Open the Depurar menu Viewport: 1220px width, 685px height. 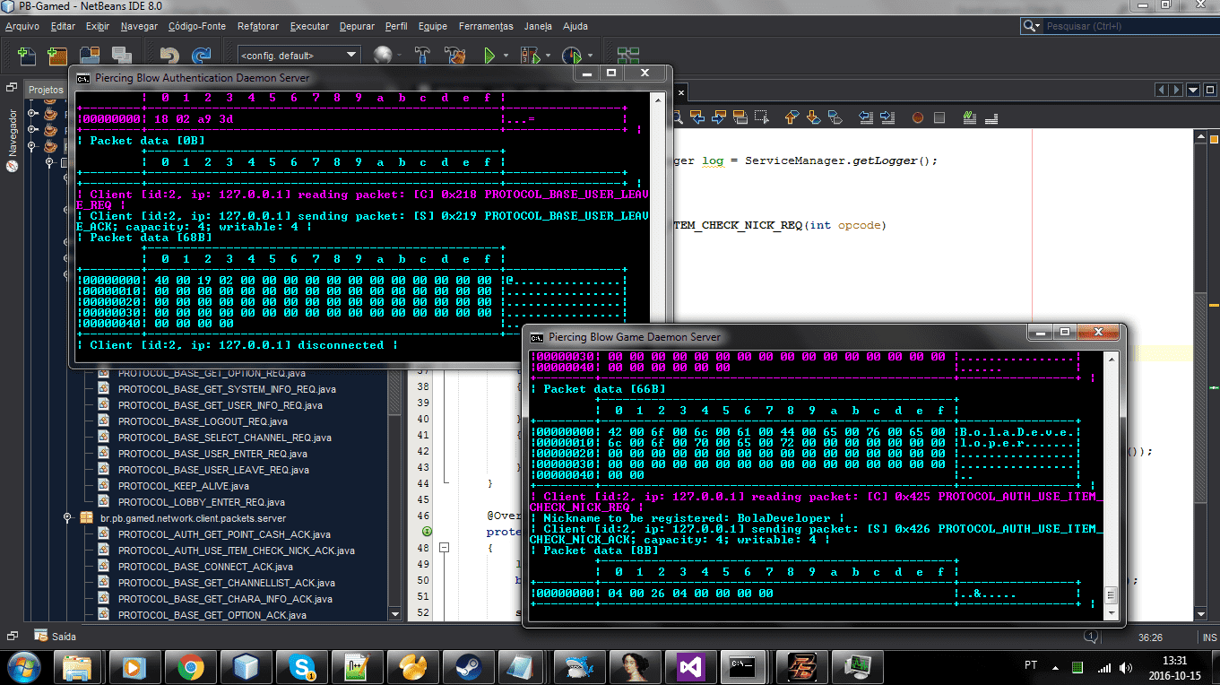pyautogui.click(x=357, y=26)
